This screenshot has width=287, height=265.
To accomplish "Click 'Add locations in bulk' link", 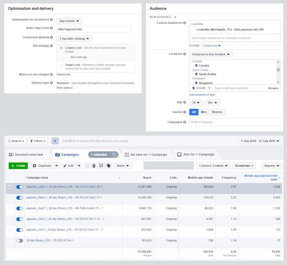I will (202, 95).
